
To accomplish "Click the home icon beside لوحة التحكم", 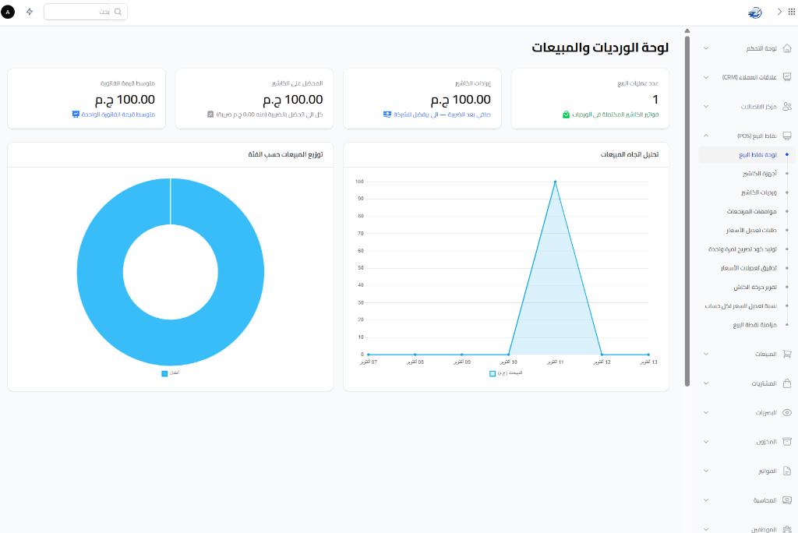I will click(787, 48).
